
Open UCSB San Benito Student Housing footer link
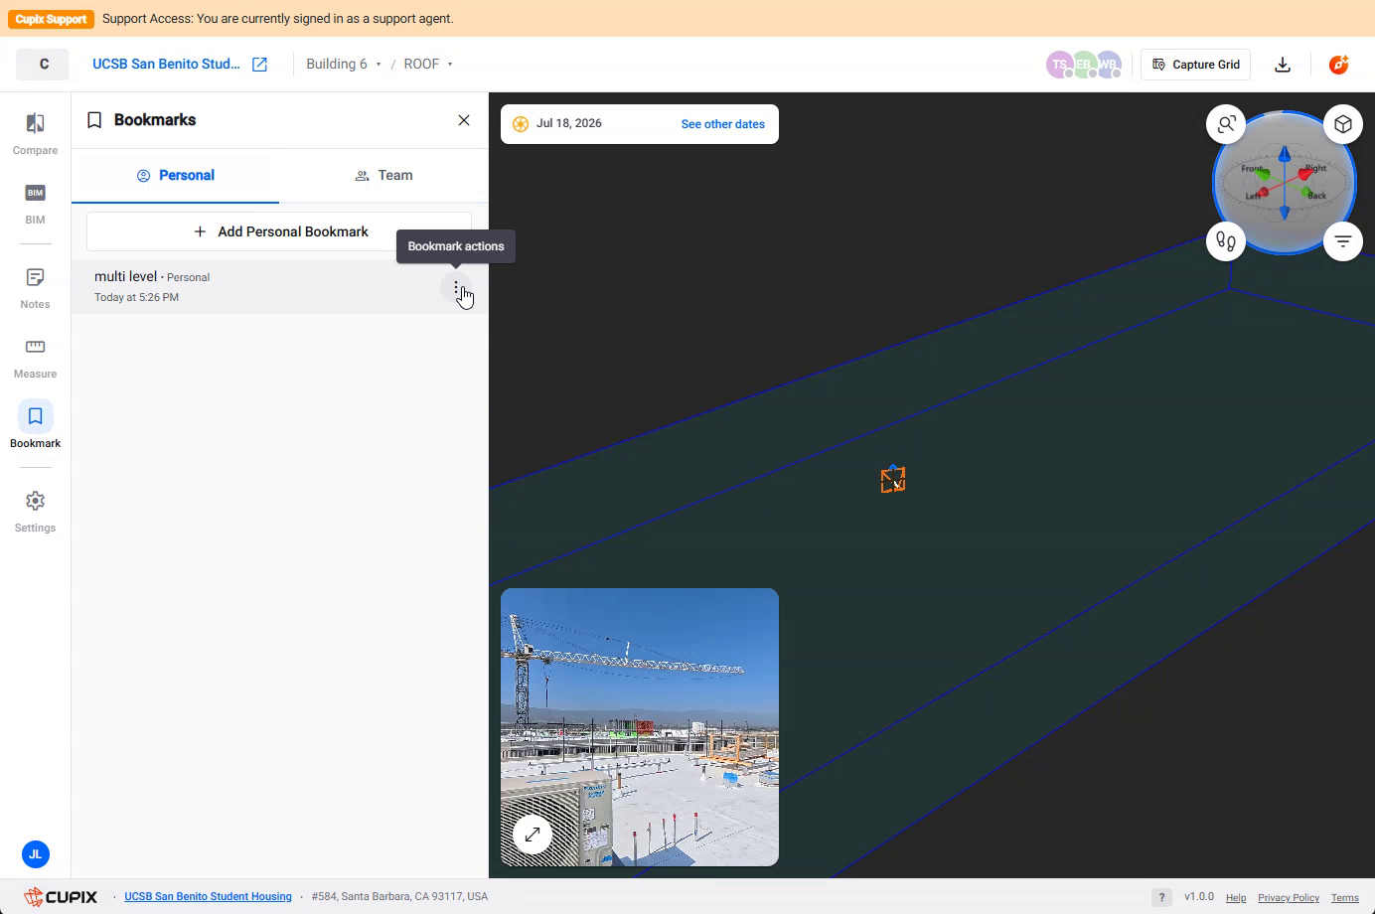208,897
